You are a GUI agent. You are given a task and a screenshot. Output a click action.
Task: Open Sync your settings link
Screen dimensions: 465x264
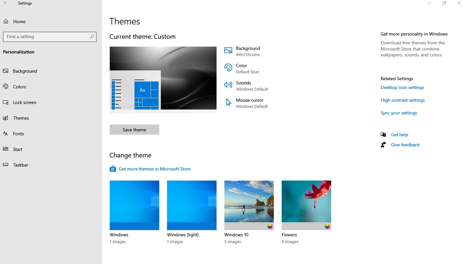click(x=399, y=113)
